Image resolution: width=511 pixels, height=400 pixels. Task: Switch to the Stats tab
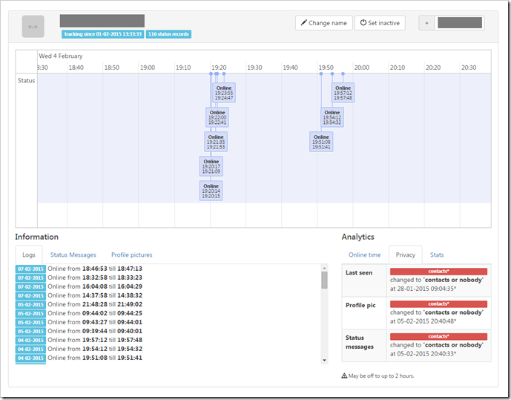coord(437,255)
